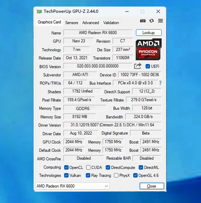Click the Shaders value 1792 Unified
This screenshot has width=201, height=203.
[82, 91]
